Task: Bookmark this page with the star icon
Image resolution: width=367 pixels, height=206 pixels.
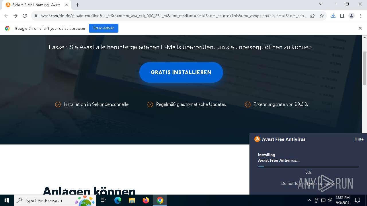Action: point(322,16)
